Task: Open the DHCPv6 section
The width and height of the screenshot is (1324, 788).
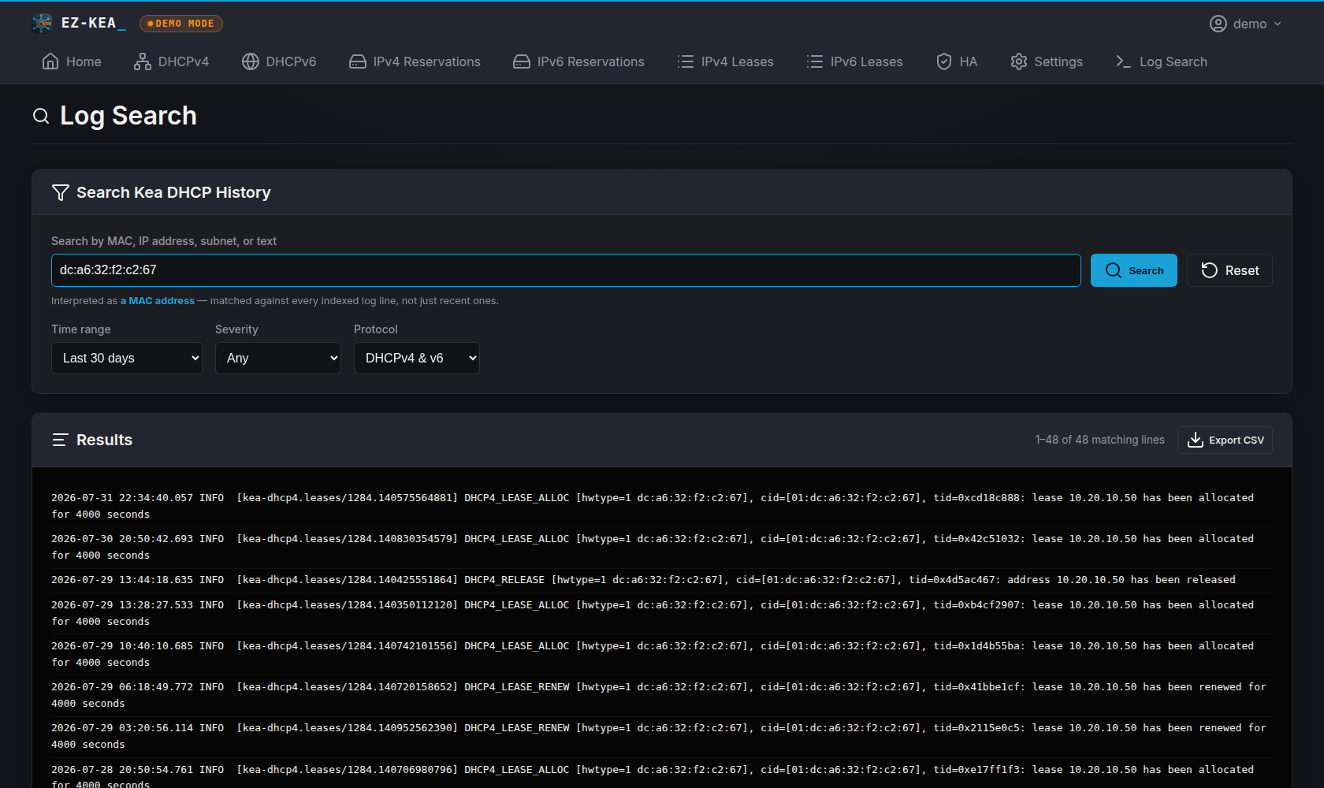Action: coord(279,61)
